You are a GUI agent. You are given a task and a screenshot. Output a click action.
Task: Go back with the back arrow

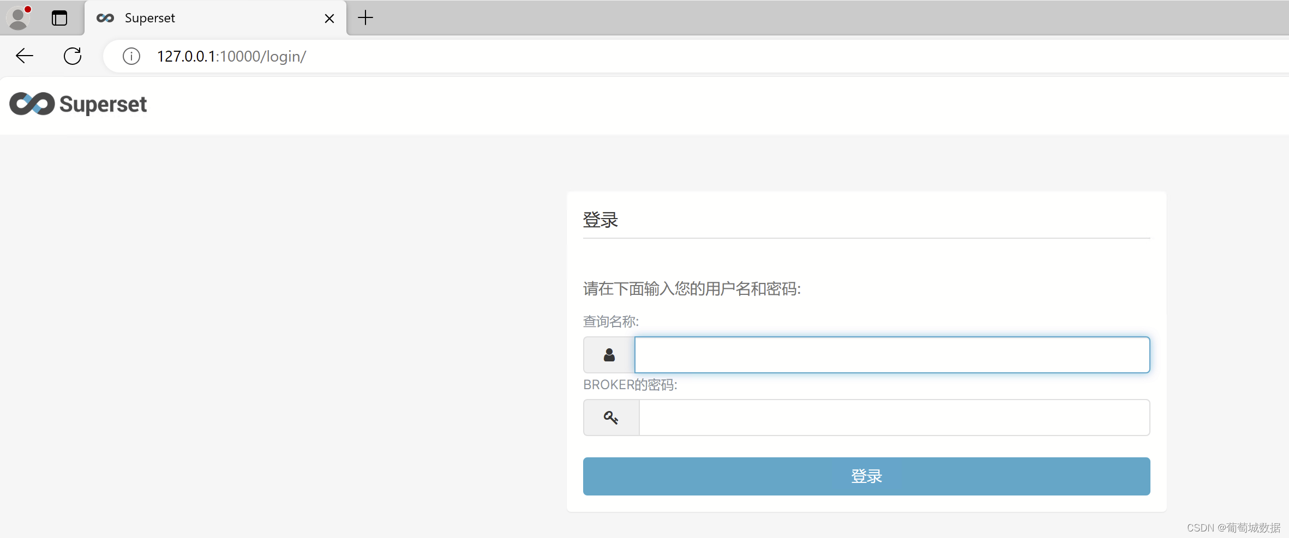point(25,56)
